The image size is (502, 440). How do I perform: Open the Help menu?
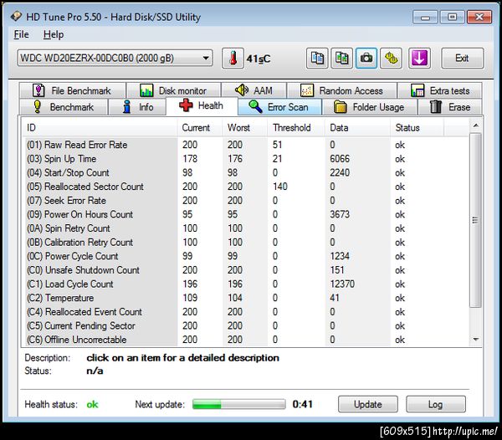pos(54,34)
